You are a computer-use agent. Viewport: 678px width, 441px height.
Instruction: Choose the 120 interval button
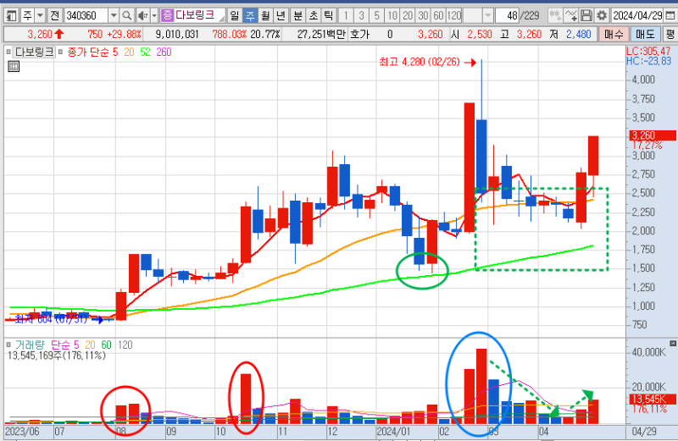tap(454, 16)
